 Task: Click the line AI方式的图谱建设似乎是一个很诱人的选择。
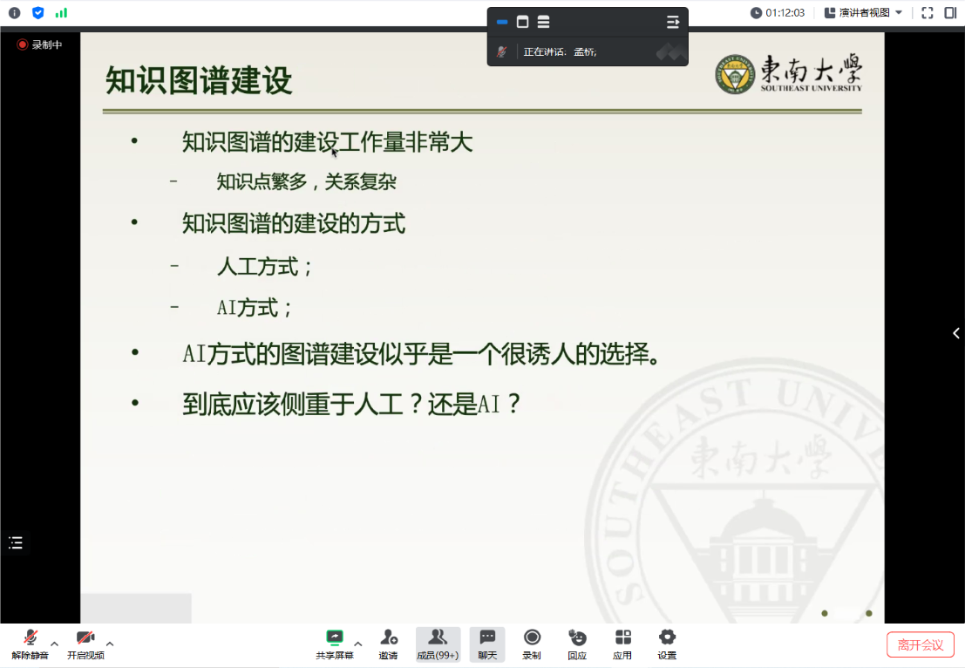pyautogui.click(x=422, y=354)
